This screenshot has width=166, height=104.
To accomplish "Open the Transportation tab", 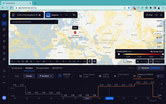I will click(x=42, y=68).
